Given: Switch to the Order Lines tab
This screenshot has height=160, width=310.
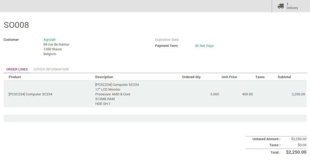Looking at the screenshot, I should (17, 69).
